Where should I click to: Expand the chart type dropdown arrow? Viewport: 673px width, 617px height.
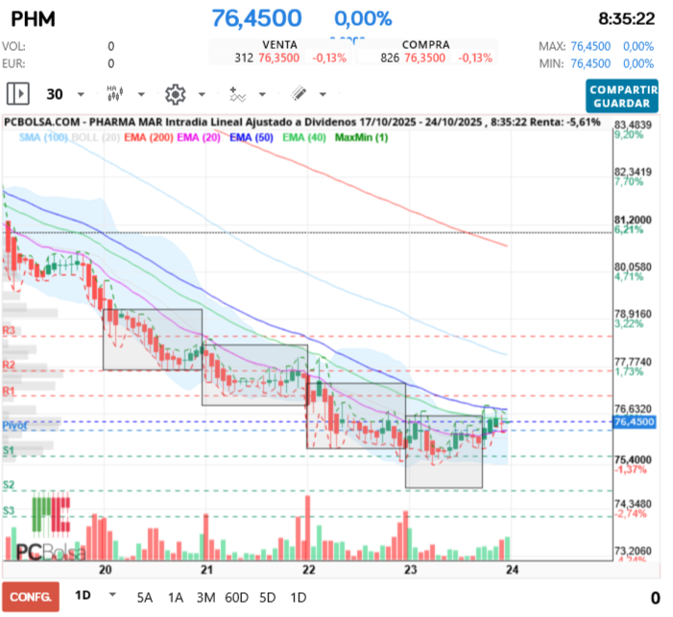click(141, 94)
